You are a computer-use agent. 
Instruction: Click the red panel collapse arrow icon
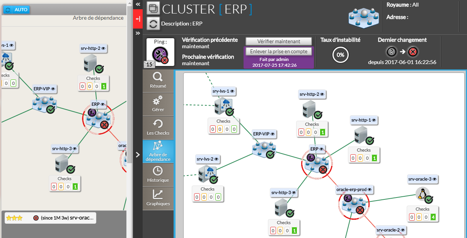coord(138,19)
